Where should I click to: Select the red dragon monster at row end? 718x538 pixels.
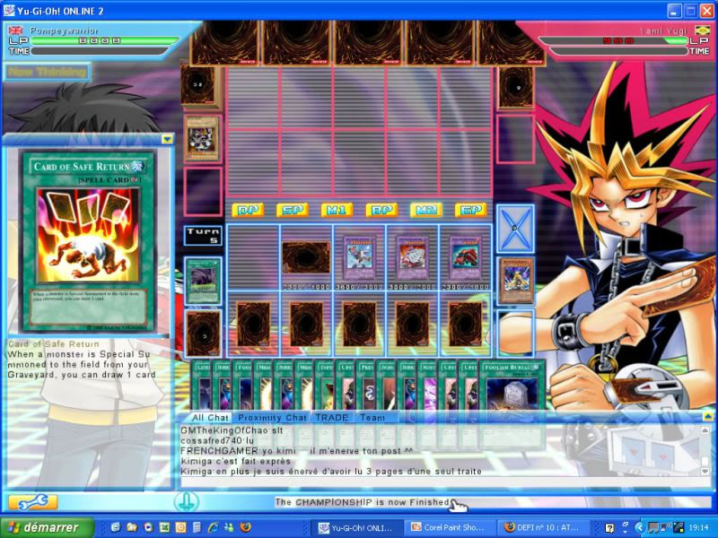pos(465,258)
